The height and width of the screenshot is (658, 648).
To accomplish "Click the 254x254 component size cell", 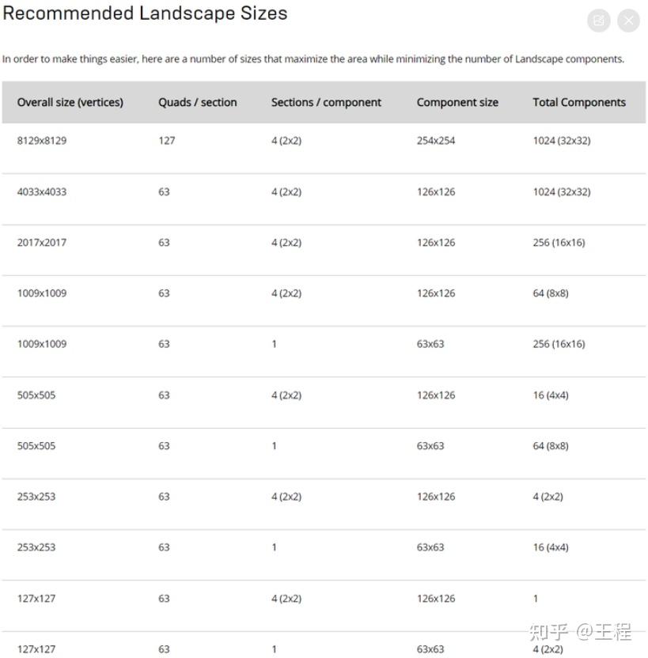I will click(x=436, y=141).
